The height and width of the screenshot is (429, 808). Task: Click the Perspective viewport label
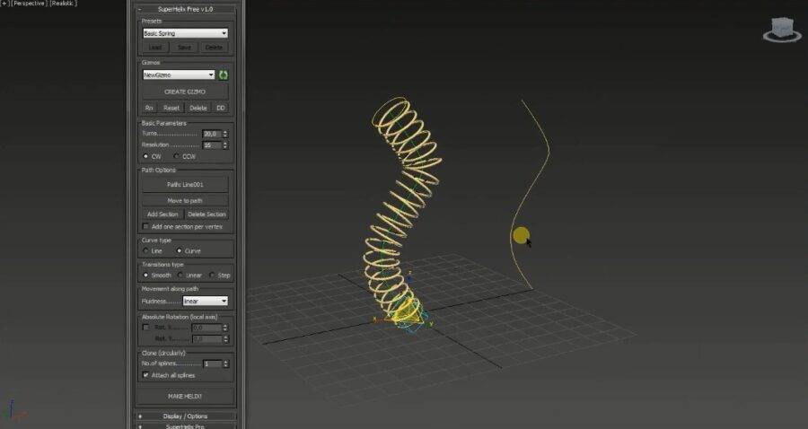29,3
